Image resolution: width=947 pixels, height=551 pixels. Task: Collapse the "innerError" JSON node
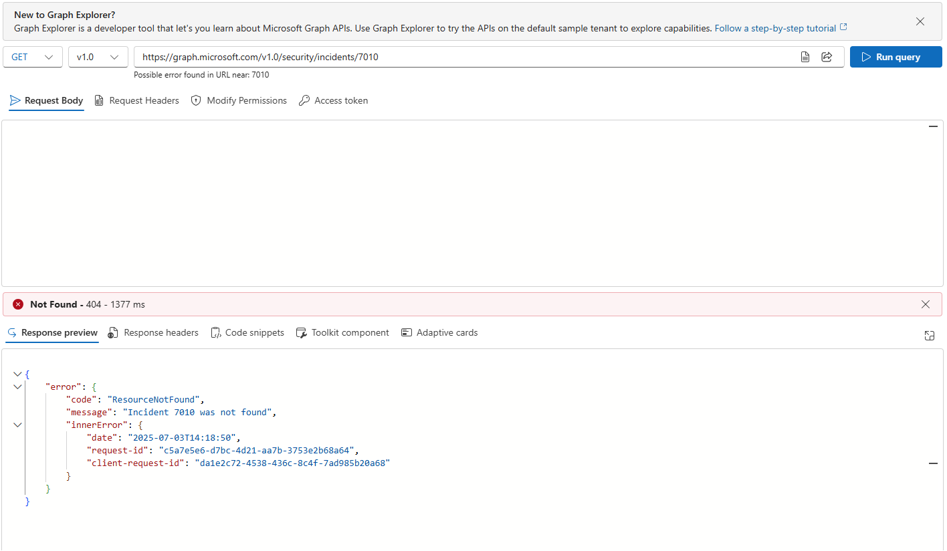click(x=17, y=425)
